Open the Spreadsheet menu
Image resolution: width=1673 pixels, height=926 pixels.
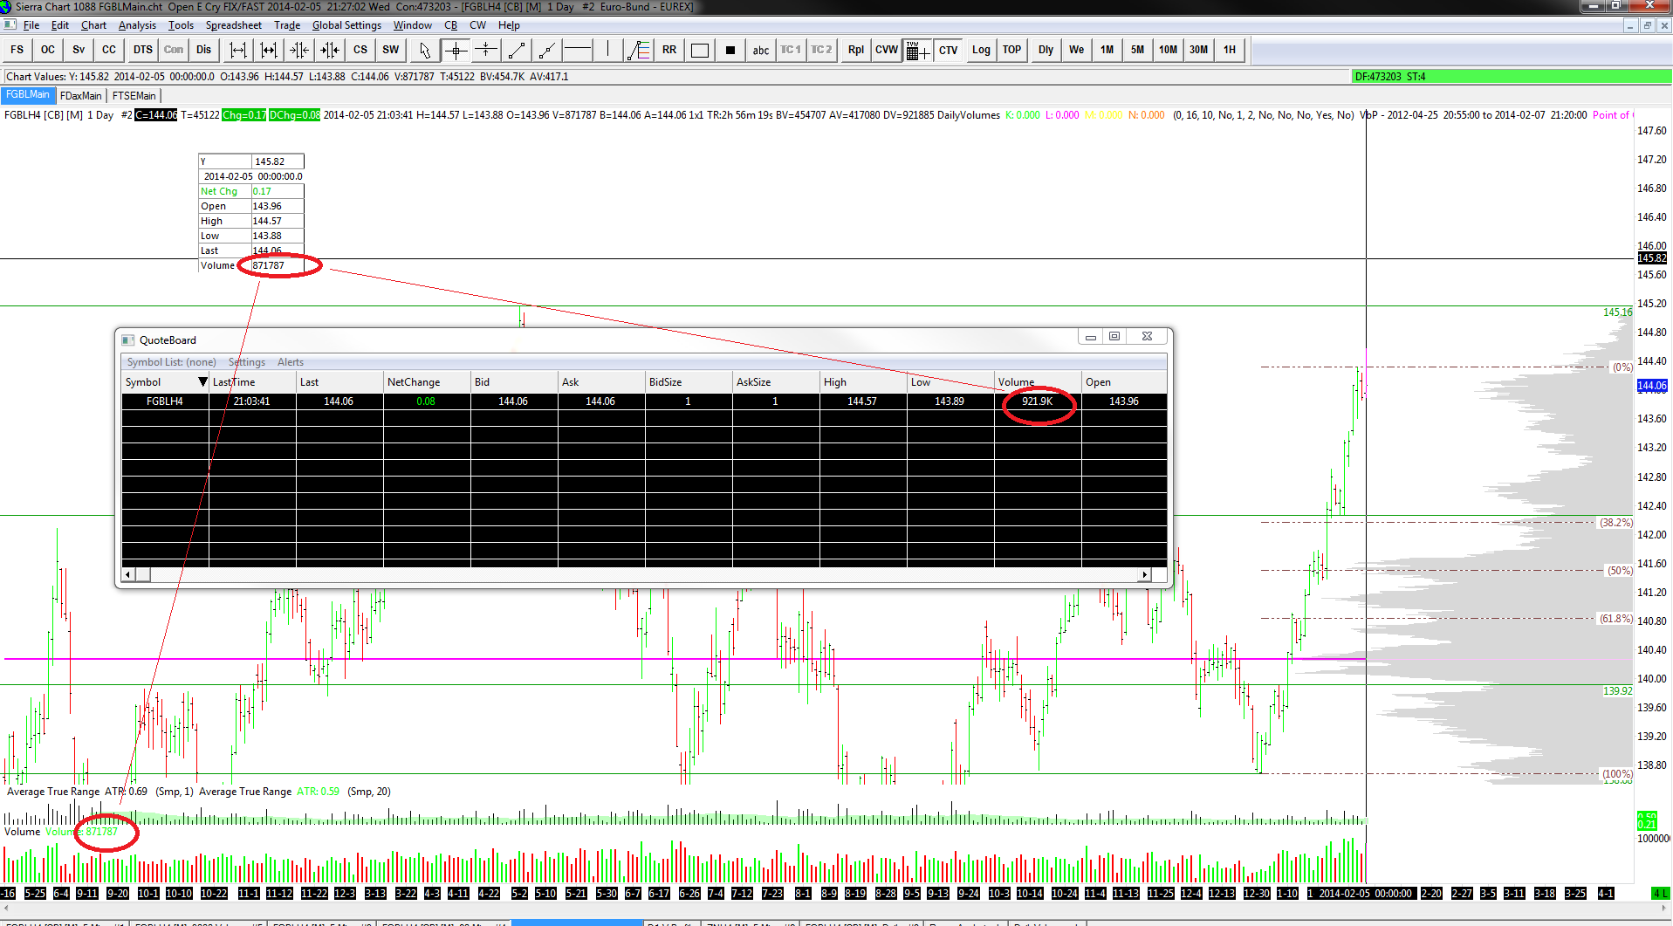click(234, 25)
